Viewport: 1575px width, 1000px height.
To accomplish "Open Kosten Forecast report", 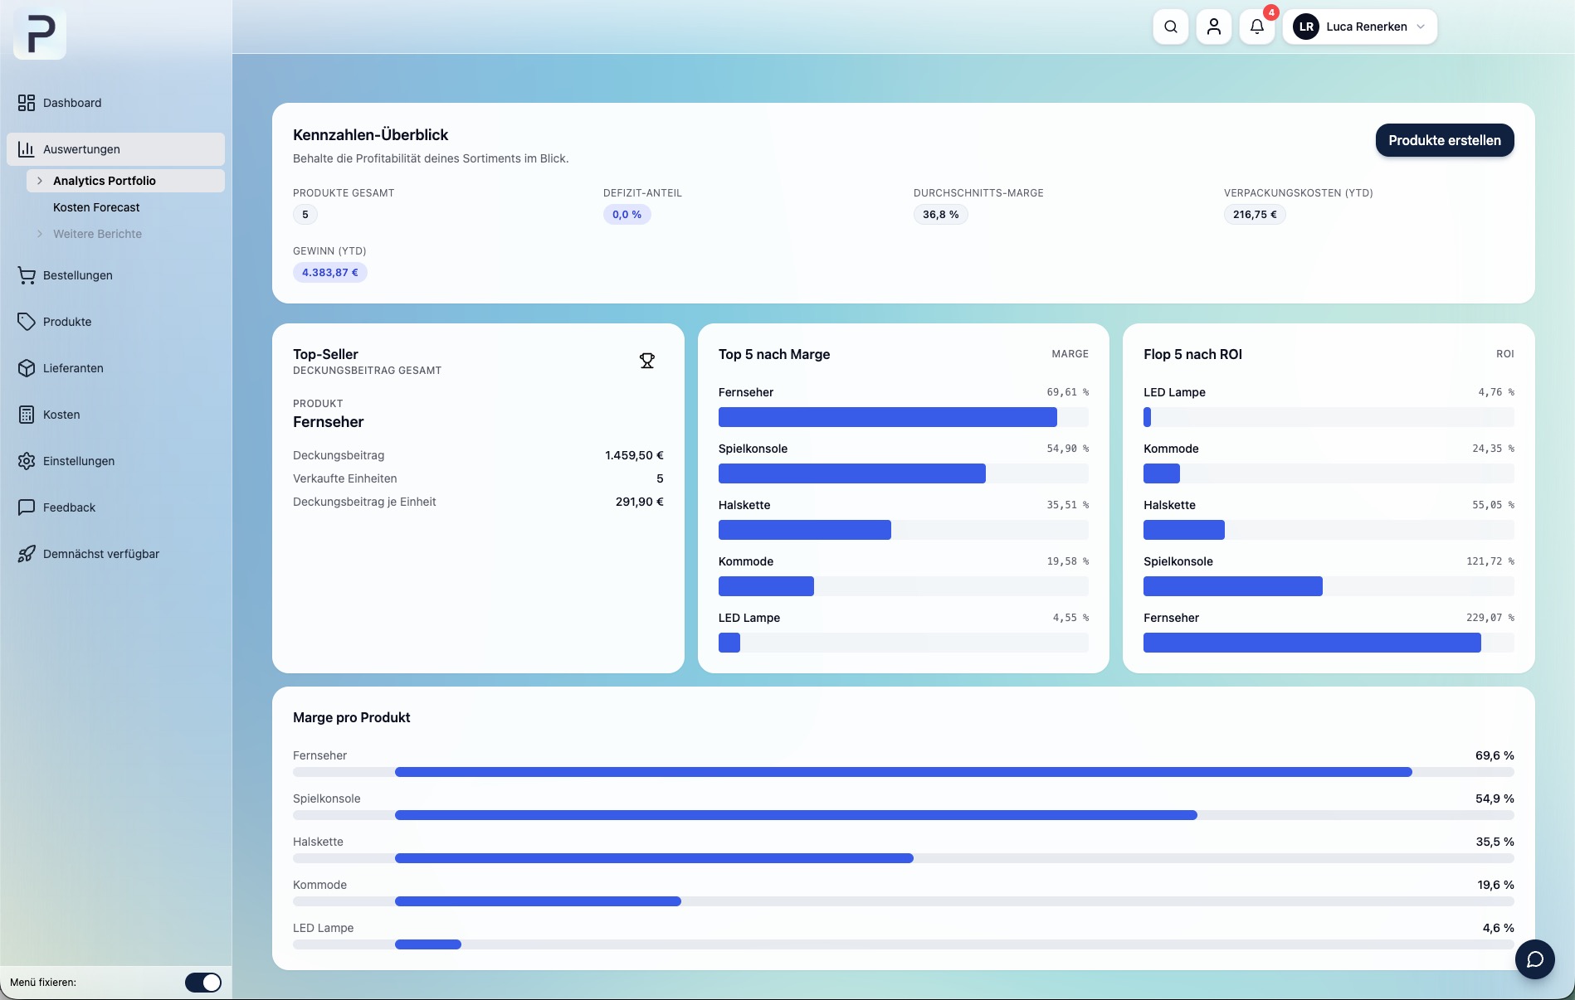I will (x=96, y=207).
